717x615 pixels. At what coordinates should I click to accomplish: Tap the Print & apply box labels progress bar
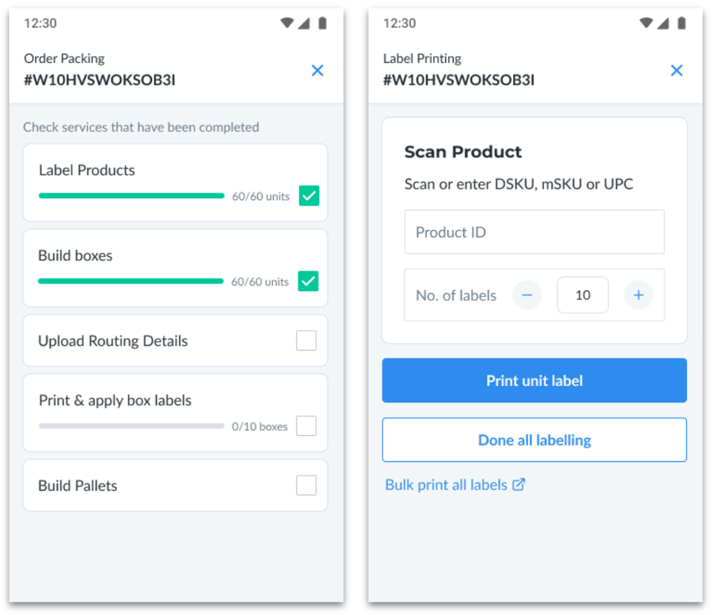pos(131,426)
